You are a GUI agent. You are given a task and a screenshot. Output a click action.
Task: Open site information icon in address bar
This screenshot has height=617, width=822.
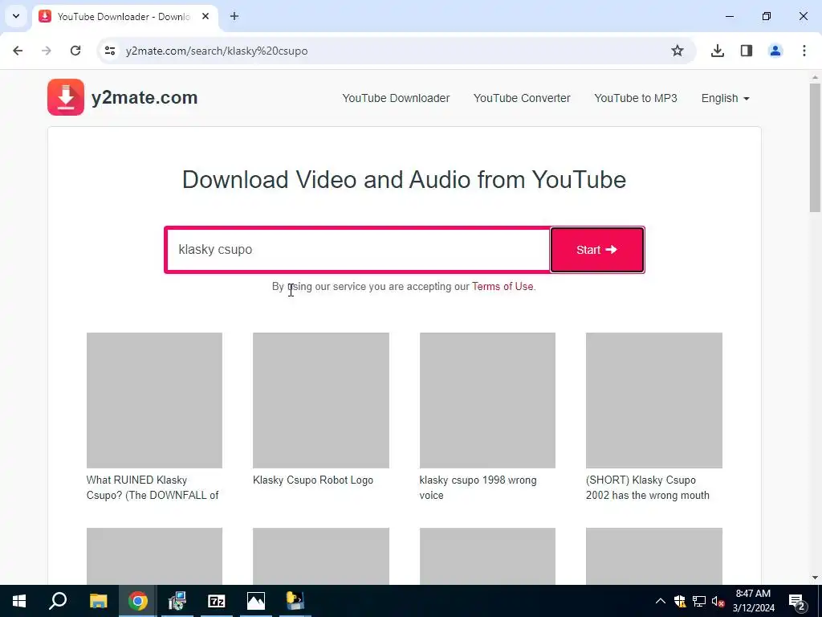[110, 51]
